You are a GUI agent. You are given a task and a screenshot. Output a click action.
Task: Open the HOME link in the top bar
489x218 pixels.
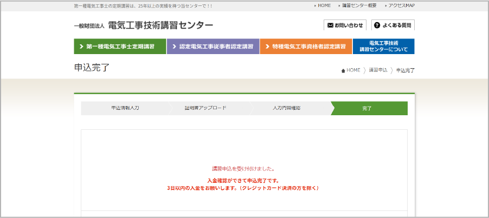click(324, 5)
